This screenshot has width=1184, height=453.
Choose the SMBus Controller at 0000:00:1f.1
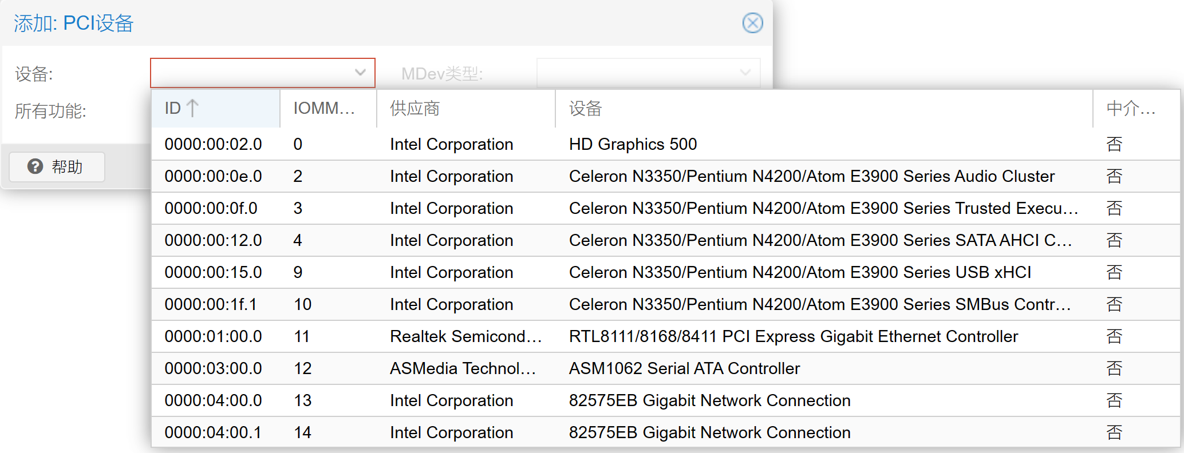click(x=819, y=304)
